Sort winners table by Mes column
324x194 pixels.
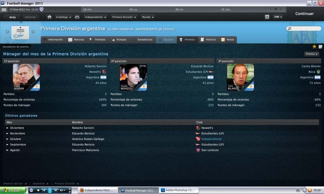click(38, 122)
